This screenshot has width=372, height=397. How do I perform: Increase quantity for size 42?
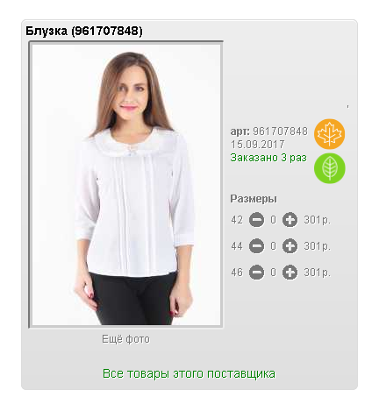(x=290, y=220)
